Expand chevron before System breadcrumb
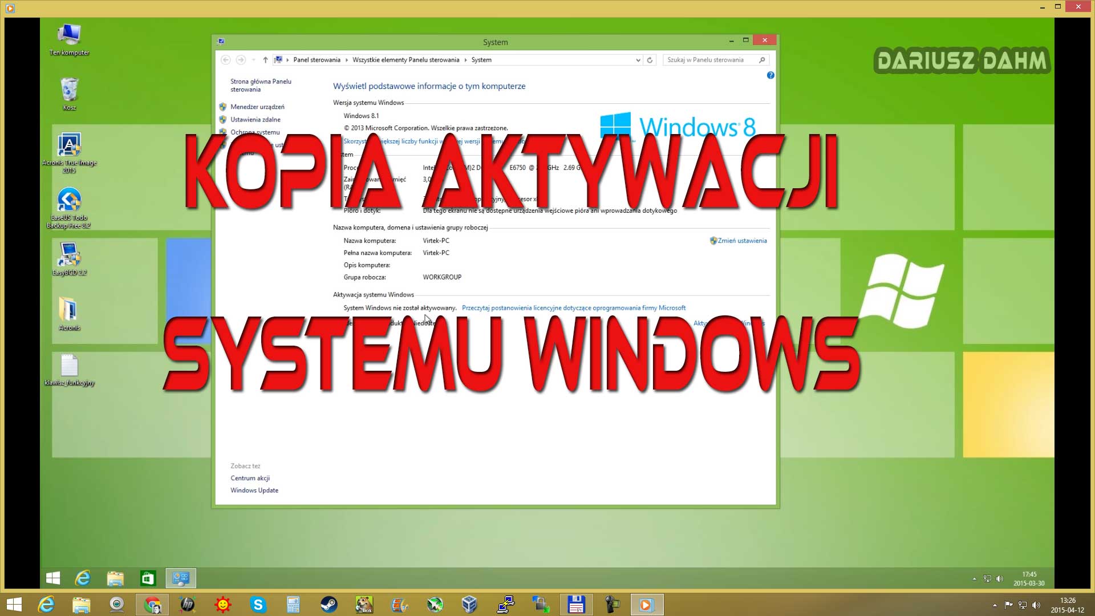The width and height of the screenshot is (1095, 616). (465, 60)
